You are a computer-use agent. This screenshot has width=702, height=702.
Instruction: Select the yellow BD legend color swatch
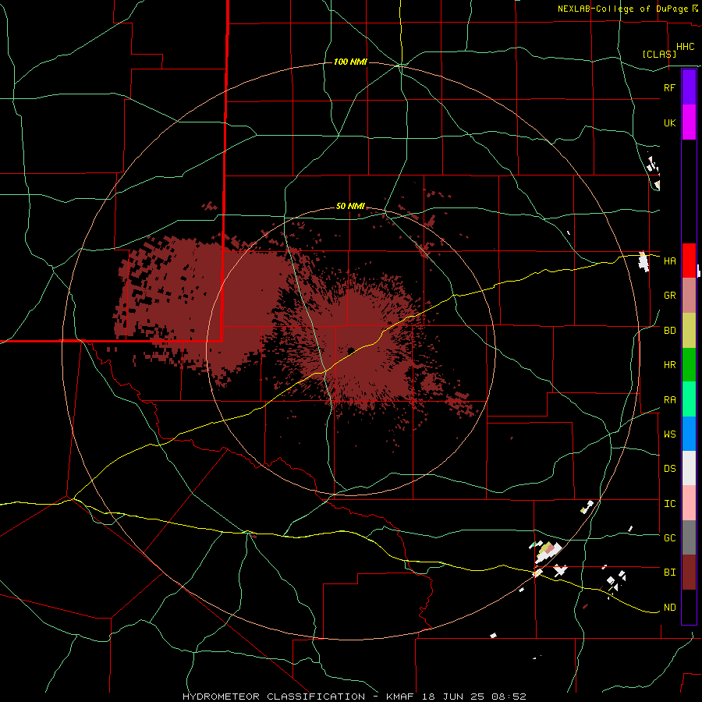tap(689, 331)
